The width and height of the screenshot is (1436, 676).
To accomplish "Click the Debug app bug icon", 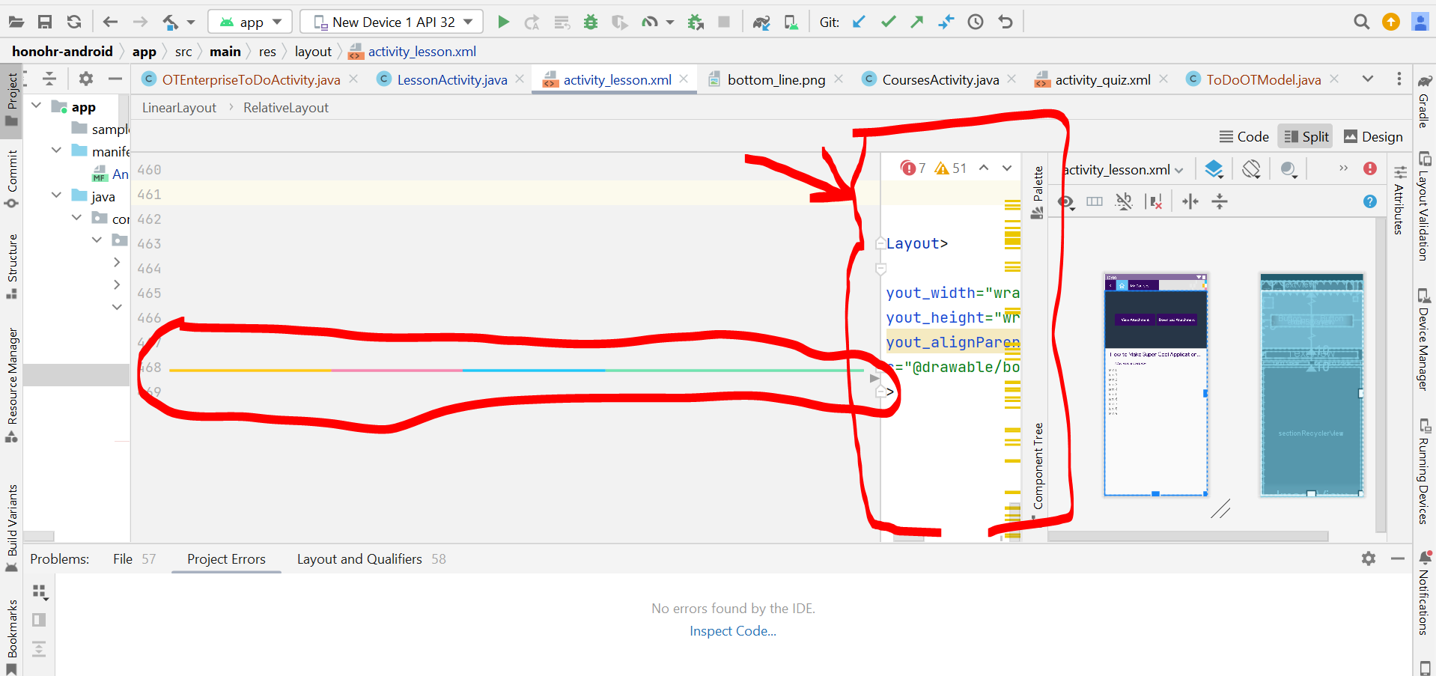I will pos(591,22).
